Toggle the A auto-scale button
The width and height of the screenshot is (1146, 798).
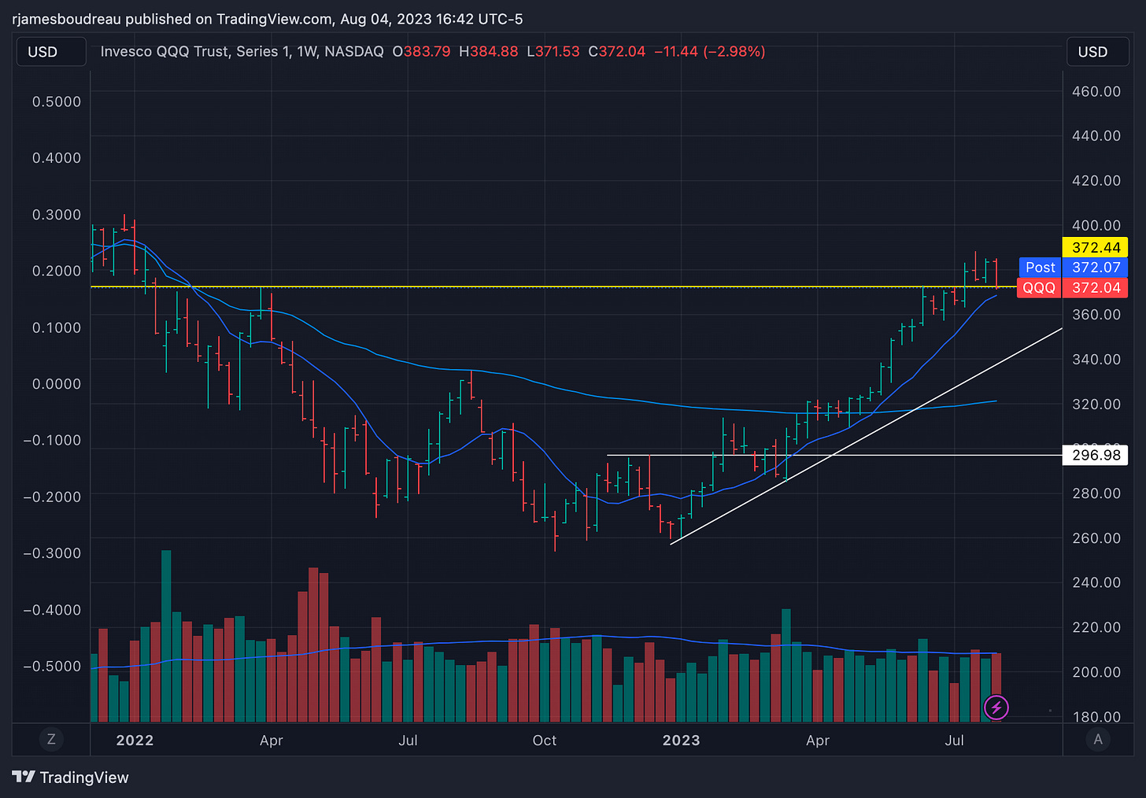[x=1098, y=739]
